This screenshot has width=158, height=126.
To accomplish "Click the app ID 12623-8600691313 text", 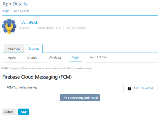I will click(48, 28).
